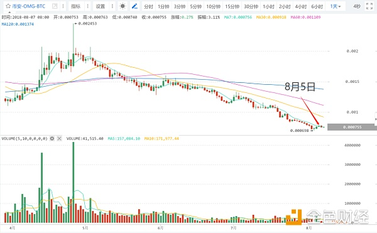
Task: Click the 开:0.000753 open price readout
Action: pyautogui.click(x=66, y=18)
